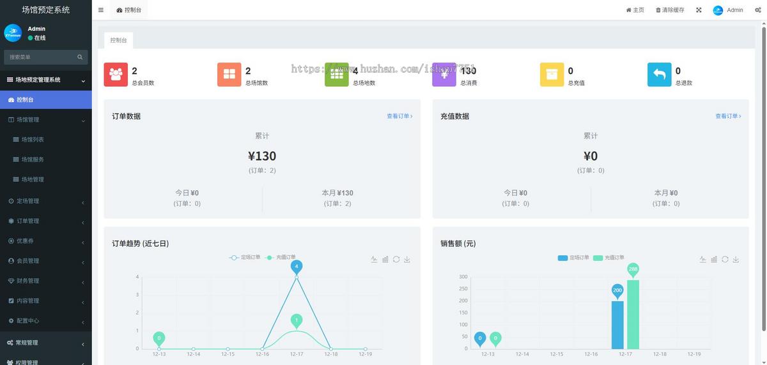
Task: Click the blue 总退款 reply-arrow icon
Action: pyautogui.click(x=659, y=75)
